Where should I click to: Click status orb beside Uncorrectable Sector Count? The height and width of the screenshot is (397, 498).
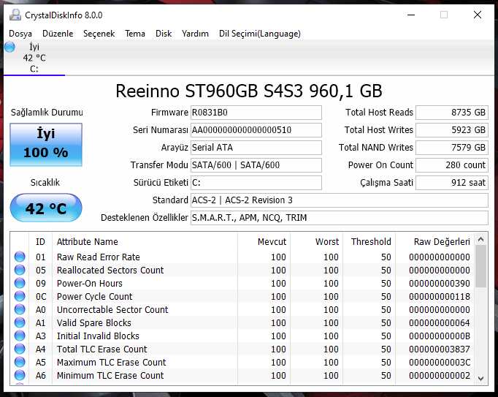20,310
